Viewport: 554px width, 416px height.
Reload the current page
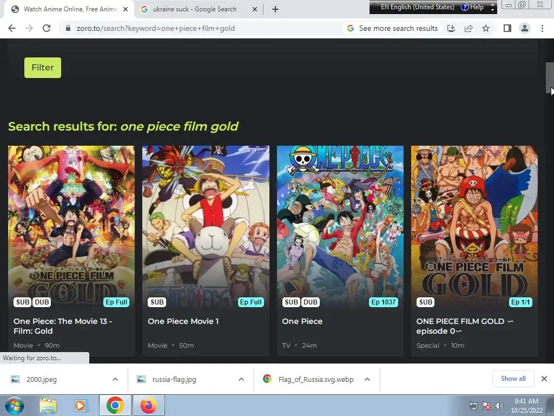(x=47, y=28)
